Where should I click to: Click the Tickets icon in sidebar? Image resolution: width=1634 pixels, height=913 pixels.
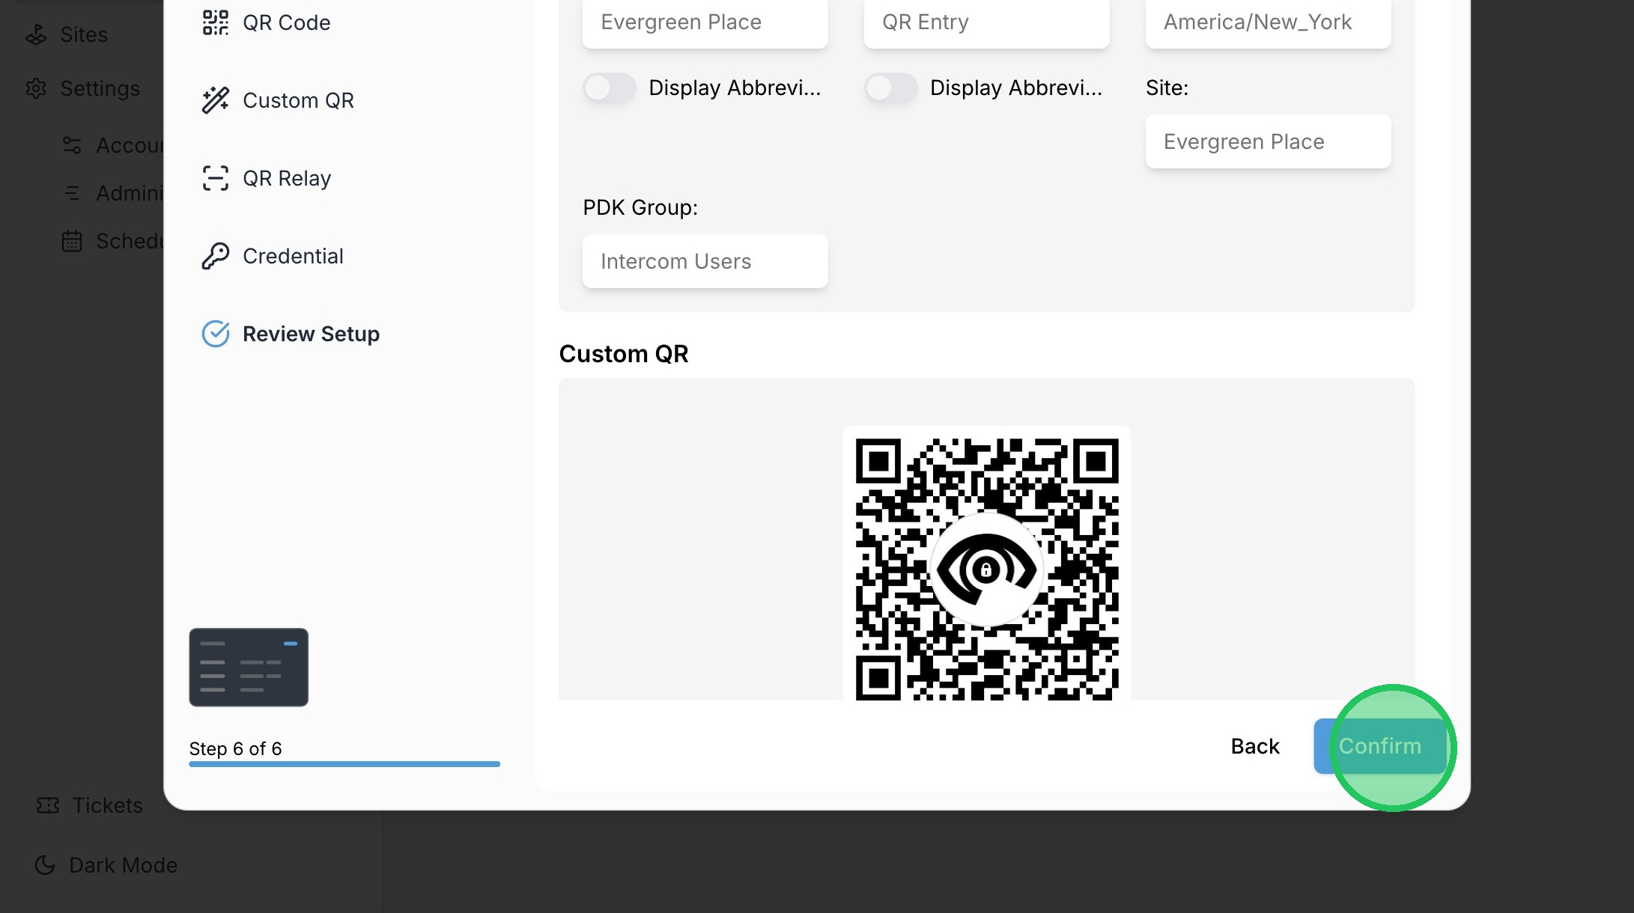click(x=48, y=805)
